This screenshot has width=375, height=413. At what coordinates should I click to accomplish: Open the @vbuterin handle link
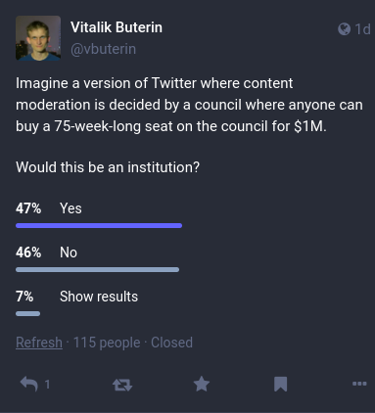coord(103,49)
